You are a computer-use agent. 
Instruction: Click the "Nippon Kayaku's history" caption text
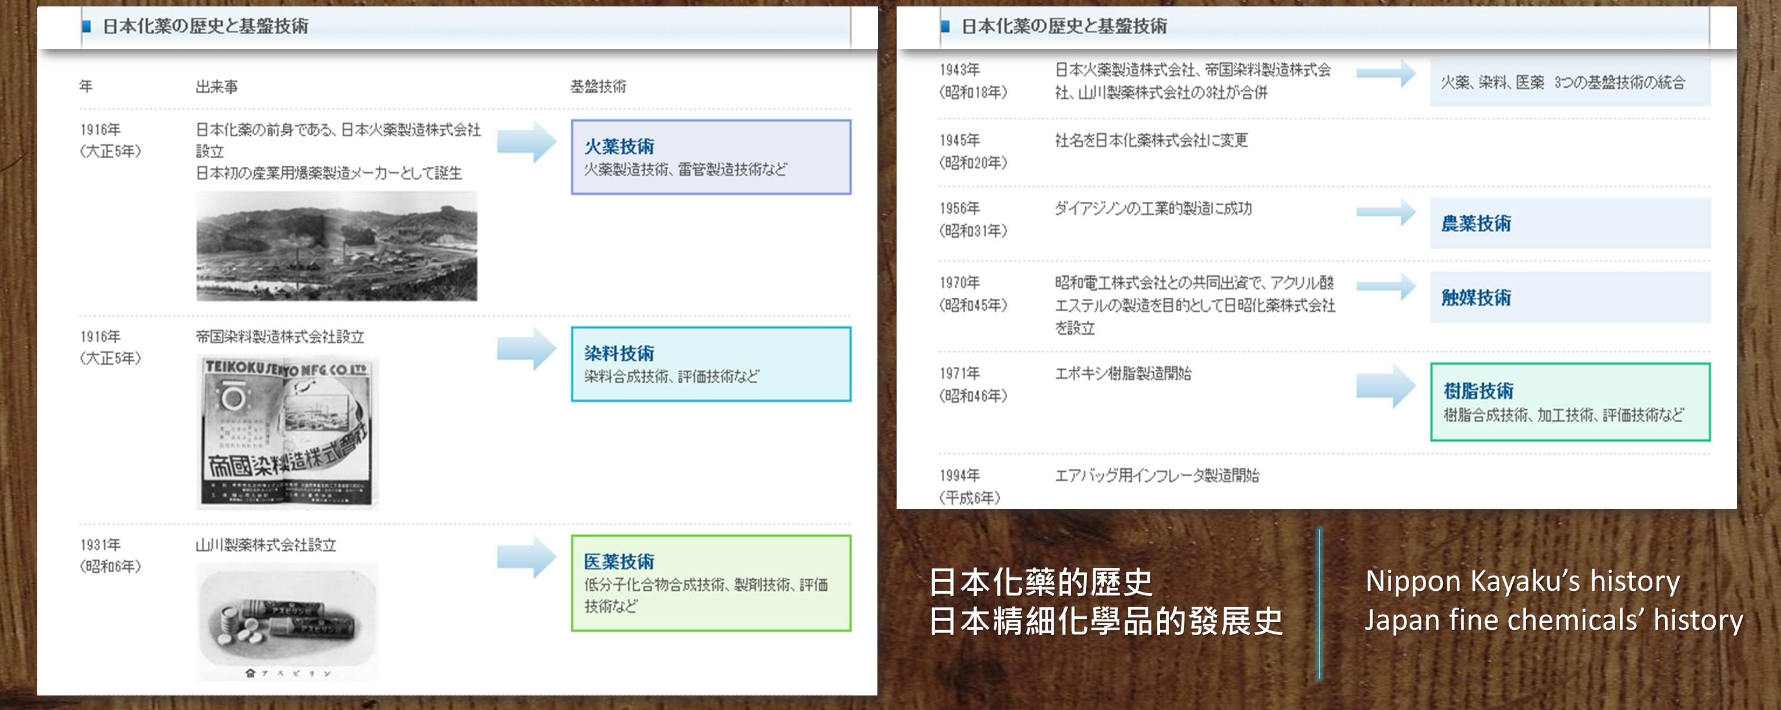pyautogui.click(x=1523, y=581)
